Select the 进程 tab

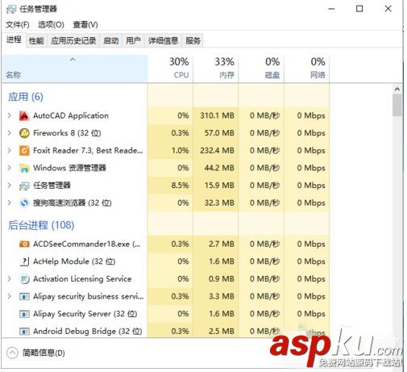click(x=14, y=40)
